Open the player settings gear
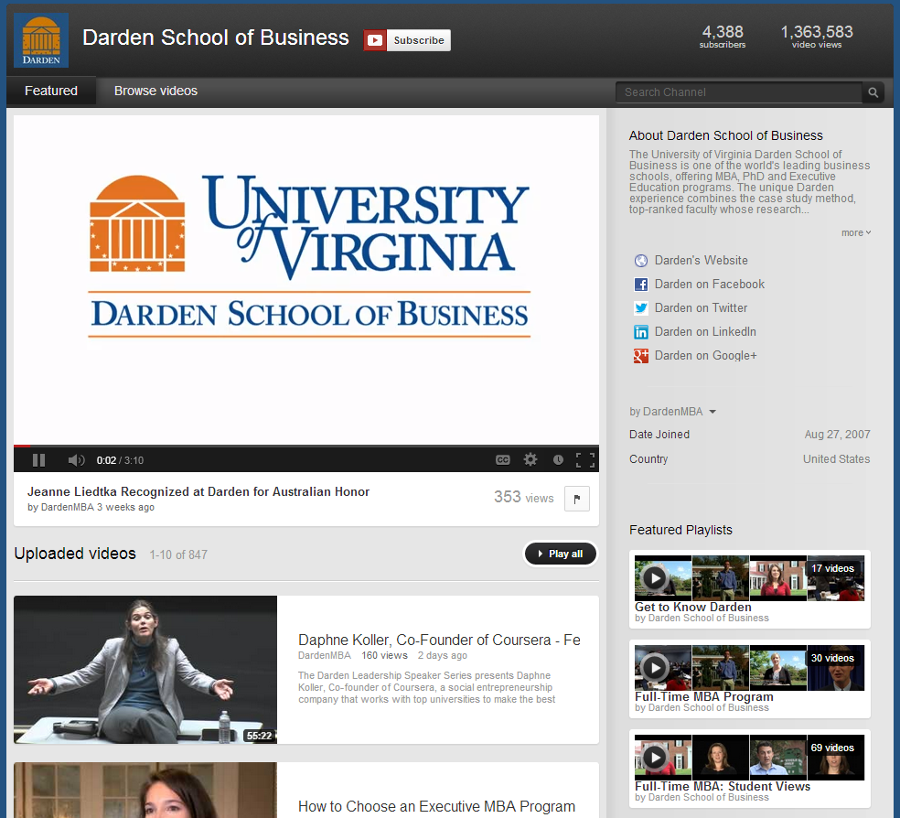 point(530,459)
